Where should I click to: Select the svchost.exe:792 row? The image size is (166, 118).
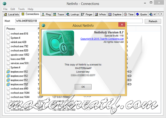click(19, 46)
